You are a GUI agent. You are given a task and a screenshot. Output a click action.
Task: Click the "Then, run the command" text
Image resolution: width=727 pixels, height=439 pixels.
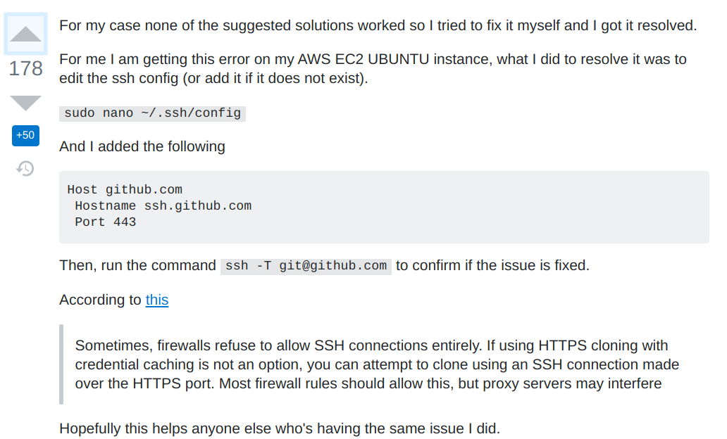tap(137, 265)
